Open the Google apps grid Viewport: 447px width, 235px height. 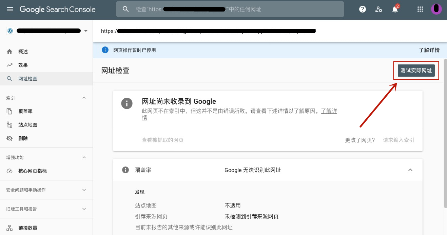(x=420, y=9)
